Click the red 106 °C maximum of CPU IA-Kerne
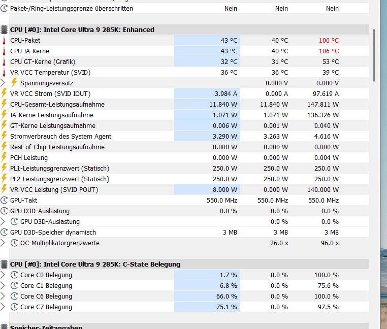This screenshot has height=329, width=387. (329, 51)
